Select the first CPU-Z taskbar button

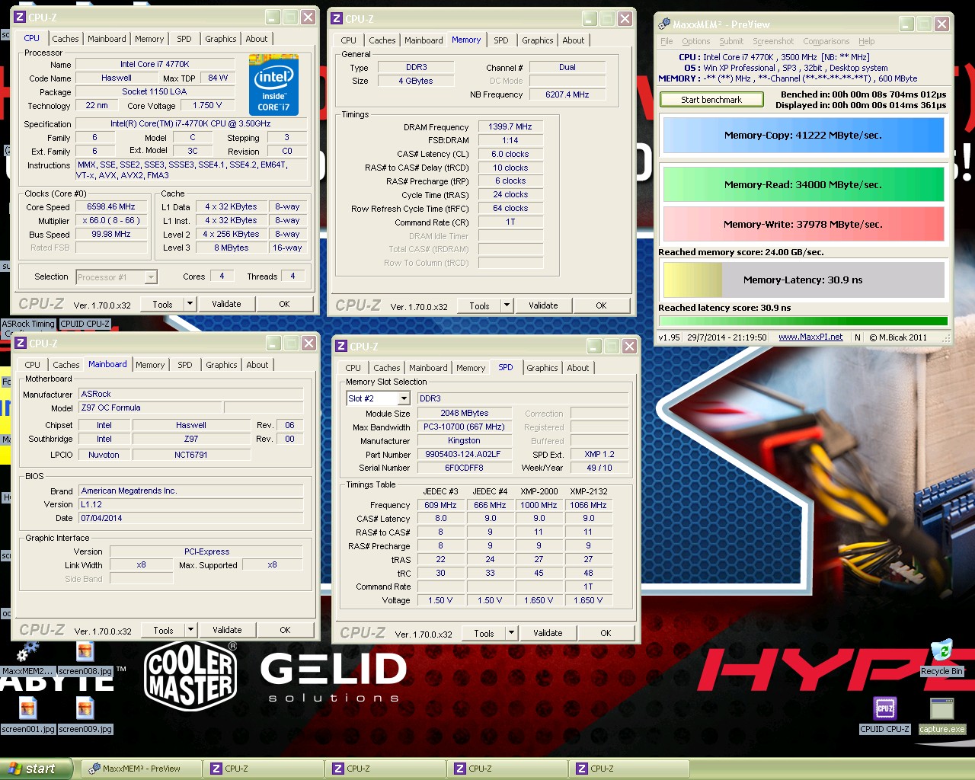pyautogui.click(x=262, y=769)
